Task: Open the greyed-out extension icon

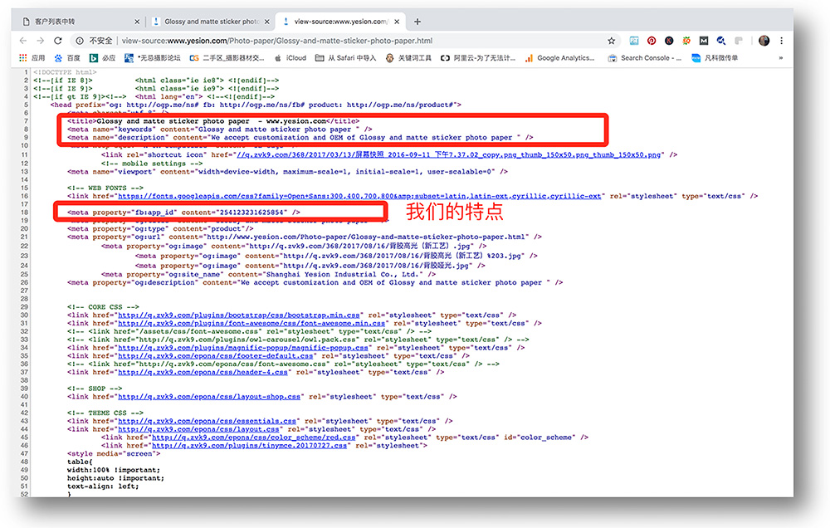Action: tap(739, 41)
